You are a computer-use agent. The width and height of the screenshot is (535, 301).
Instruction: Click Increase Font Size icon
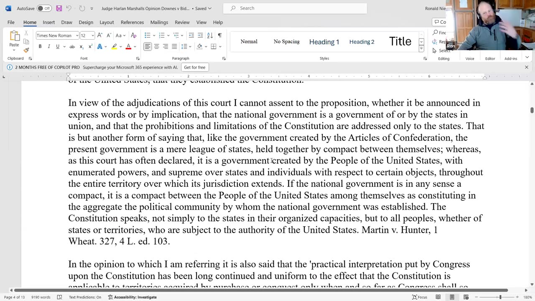coord(100,36)
